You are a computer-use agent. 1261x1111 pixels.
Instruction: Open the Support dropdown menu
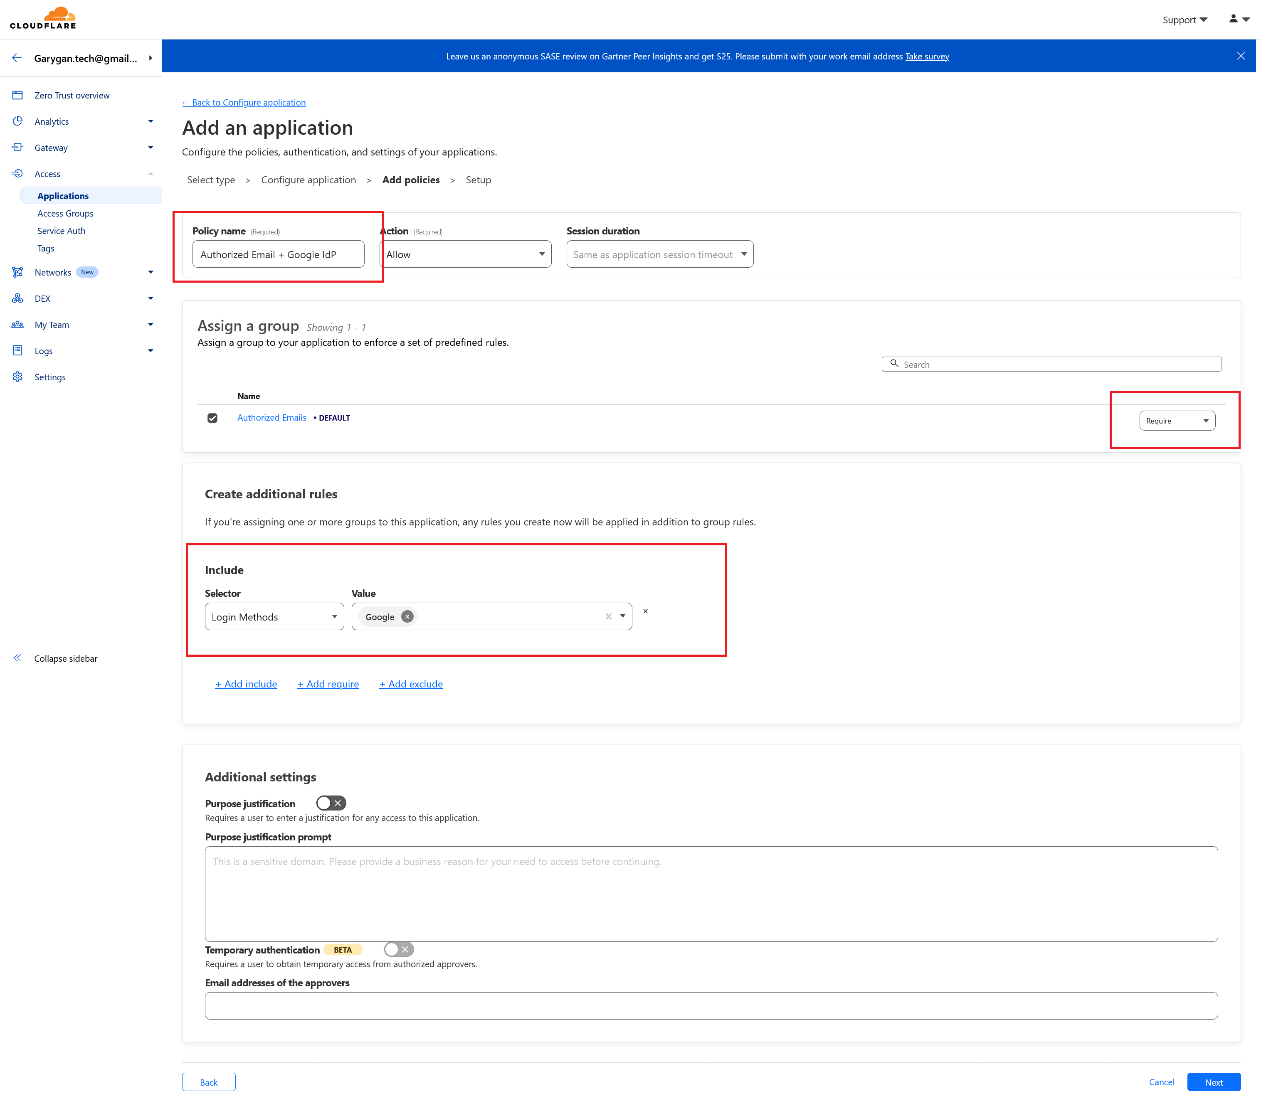tap(1185, 20)
